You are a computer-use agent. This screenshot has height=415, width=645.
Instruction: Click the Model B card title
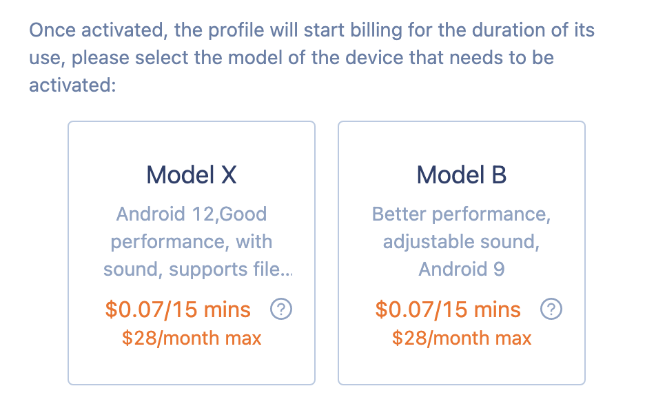point(461,174)
